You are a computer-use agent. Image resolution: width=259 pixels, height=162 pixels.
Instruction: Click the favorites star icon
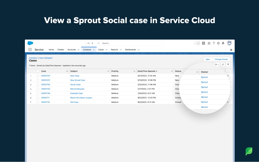click(195, 43)
